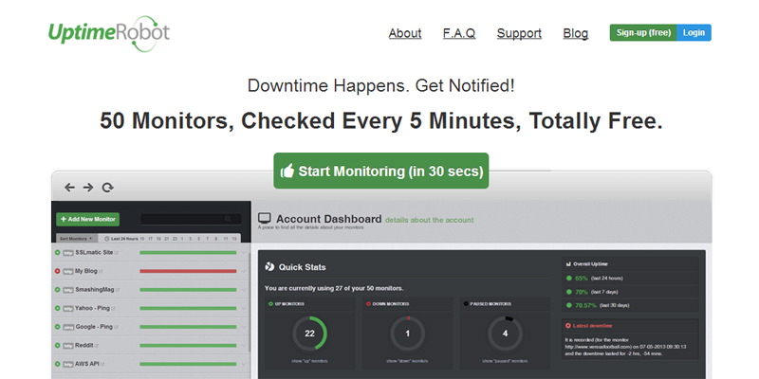Viewport: 759px width, 379px height.
Task: Click green status icon beside SSLmatic Site
Action: (x=57, y=252)
